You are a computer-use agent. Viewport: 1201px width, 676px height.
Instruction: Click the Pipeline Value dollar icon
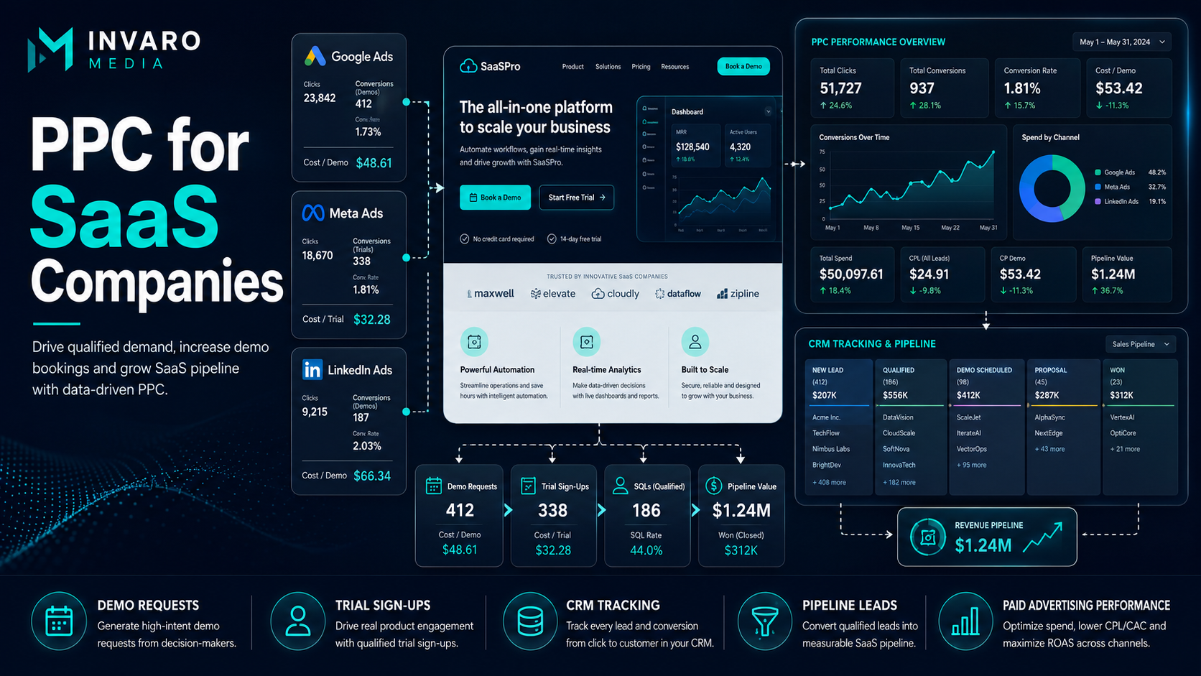[x=713, y=486]
